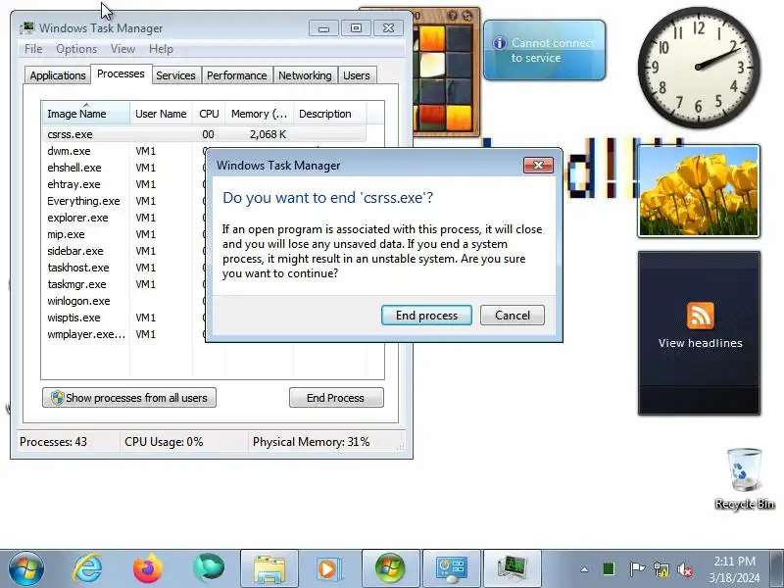This screenshot has width=784, height=588.
Task: Select the wisptis.exe process
Action: tap(73, 318)
